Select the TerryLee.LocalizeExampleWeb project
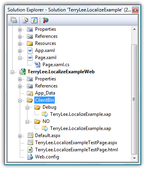The width and height of the screenshot is (145, 169). [x=61, y=72]
